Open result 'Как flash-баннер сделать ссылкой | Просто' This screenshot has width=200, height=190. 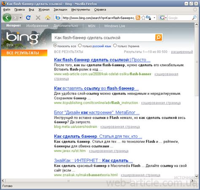(102, 60)
